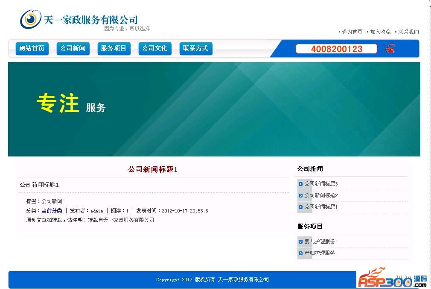Click the 天一家政服务有限公司 header title
The height and width of the screenshot is (289, 431).
click(90, 20)
